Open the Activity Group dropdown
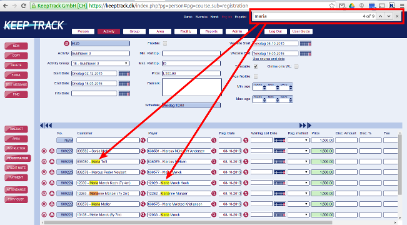The height and width of the screenshot is (225, 407). [100, 63]
